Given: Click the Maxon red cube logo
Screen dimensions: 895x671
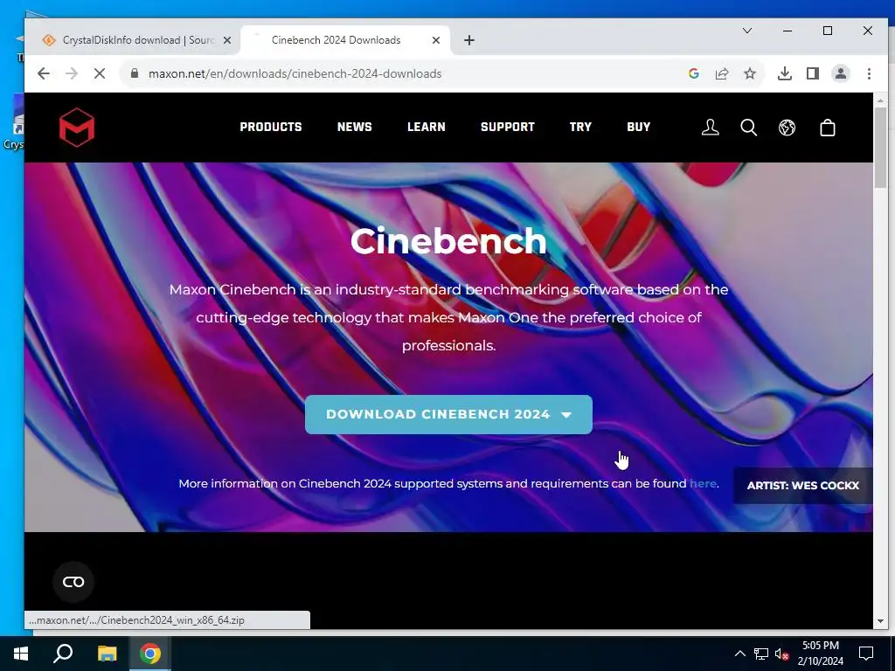Looking at the screenshot, I should (77, 128).
